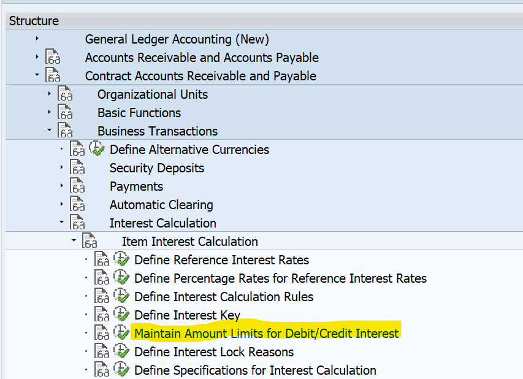The width and height of the screenshot is (523, 379).
Task: Select the Business Transactions entry
Action: click(158, 131)
